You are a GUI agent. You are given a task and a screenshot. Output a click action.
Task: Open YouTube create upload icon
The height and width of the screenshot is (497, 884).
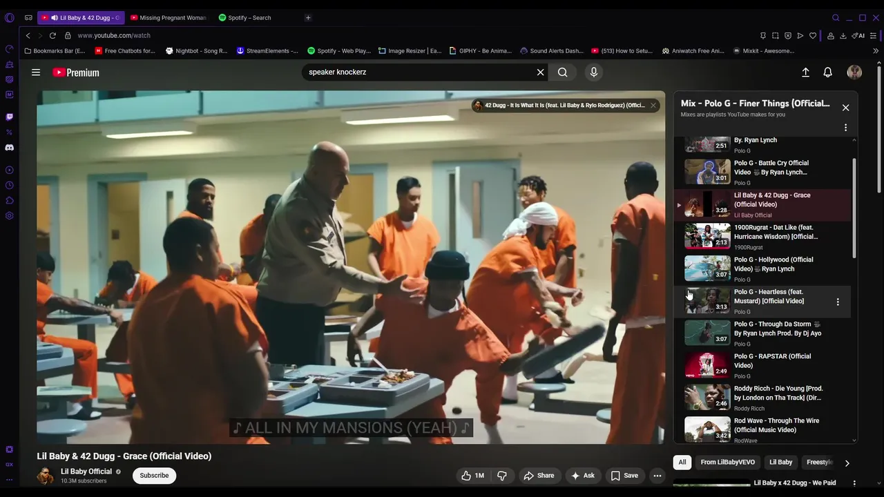tap(805, 72)
